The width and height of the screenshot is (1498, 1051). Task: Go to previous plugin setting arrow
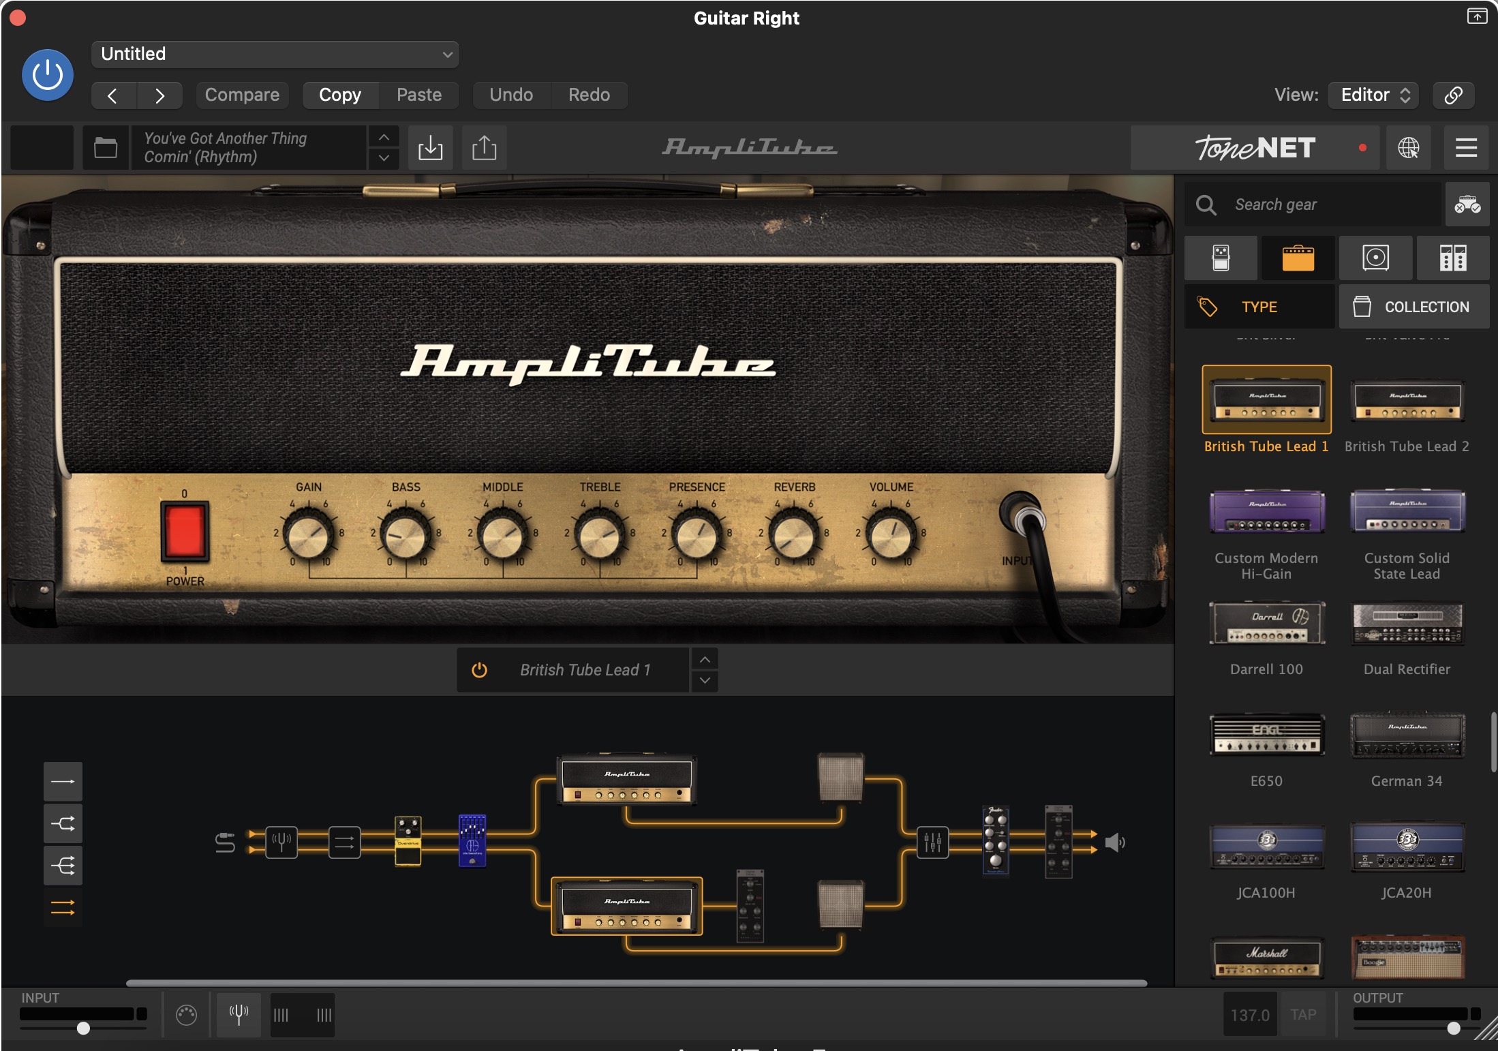click(x=113, y=95)
